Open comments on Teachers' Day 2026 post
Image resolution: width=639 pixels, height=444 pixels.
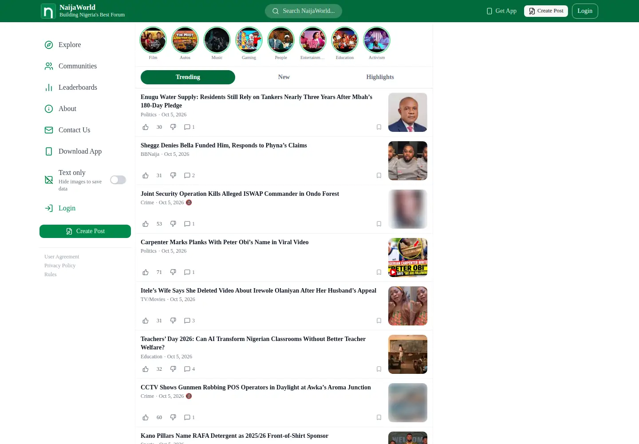pyautogui.click(x=189, y=369)
